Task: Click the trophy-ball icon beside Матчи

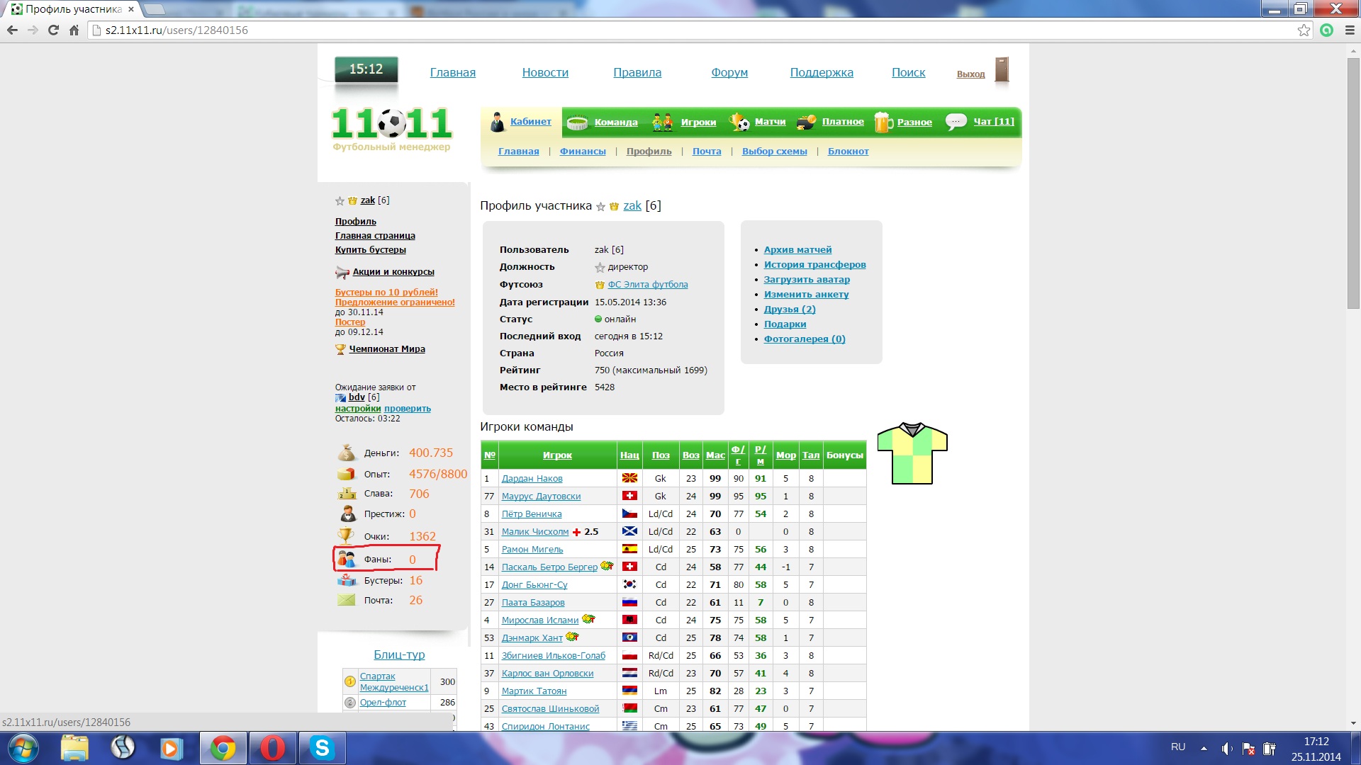Action: (x=739, y=122)
